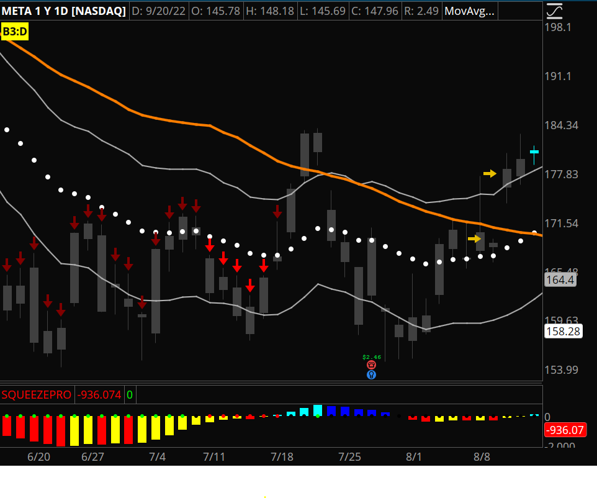Click the 7/11 date axis label
The width and height of the screenshot is (597, 498).
(214, 456)
